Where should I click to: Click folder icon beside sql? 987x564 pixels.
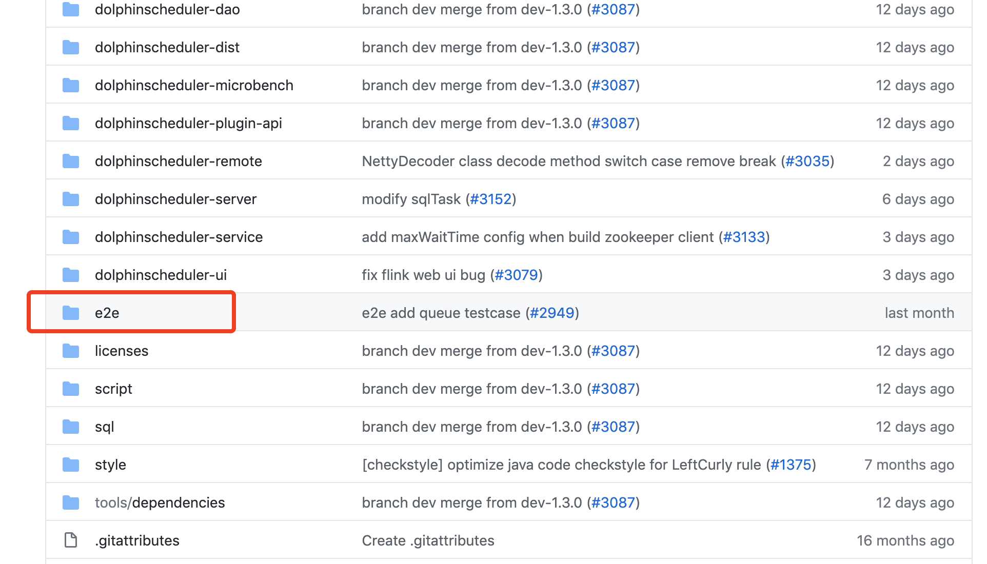coord(71,427)
